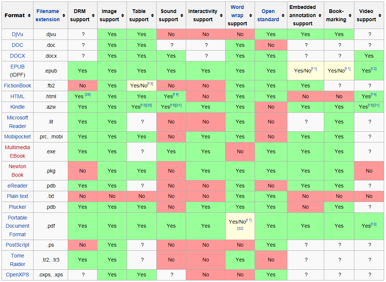The width and height of the screenshot is (386, 282).
Task: Open the Kindle format link
Action: 17,107
